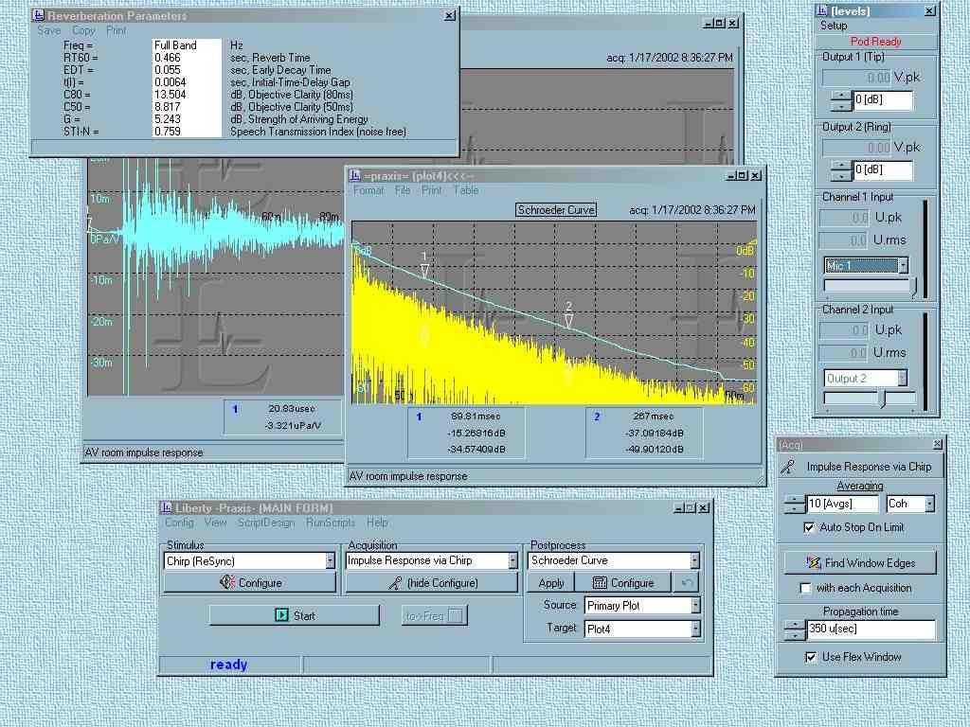This screenshot has width=970, height=727.
Task: Open the Target Plot4 dropdown
Action: pyautogui.click(x=695, y=629)
